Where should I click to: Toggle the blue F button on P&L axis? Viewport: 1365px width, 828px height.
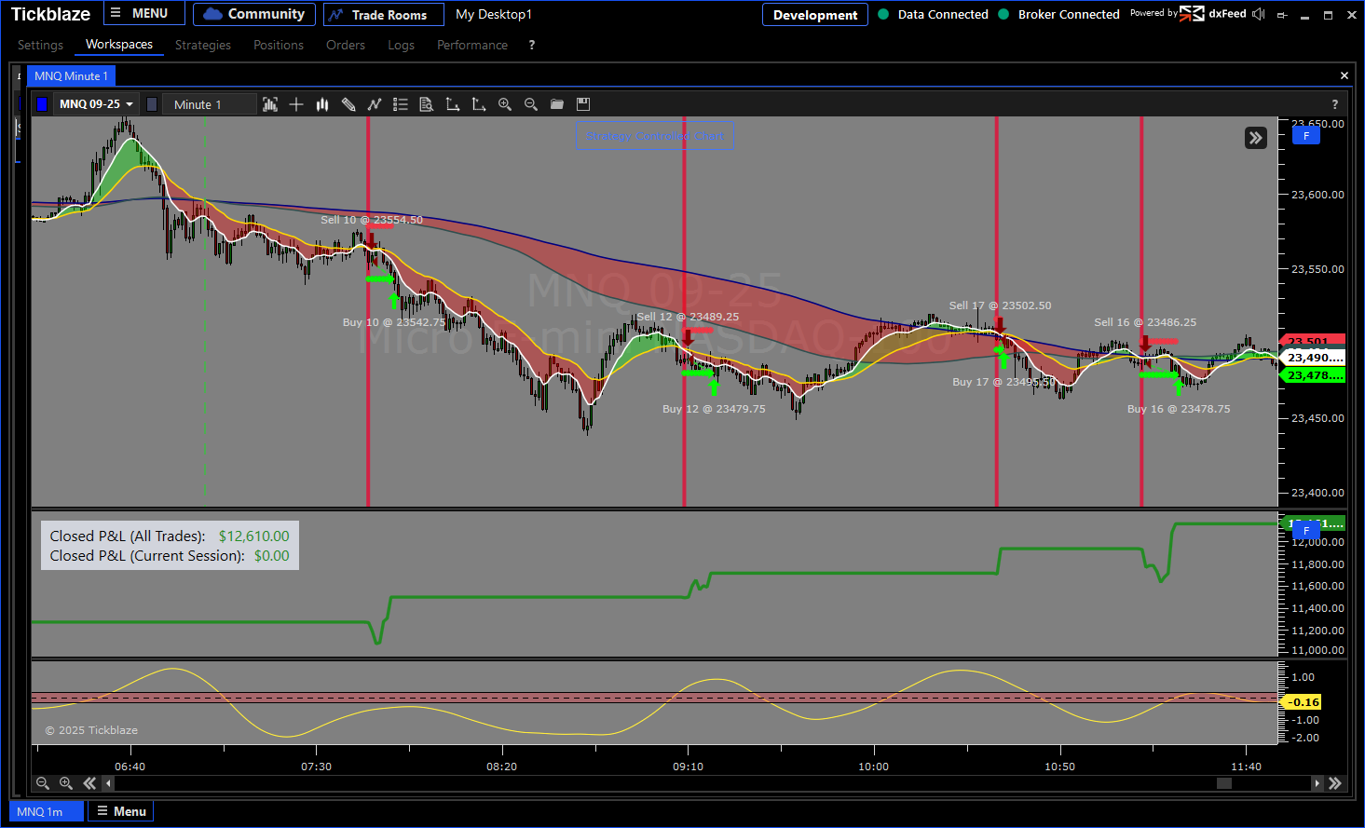point(1305,531)
